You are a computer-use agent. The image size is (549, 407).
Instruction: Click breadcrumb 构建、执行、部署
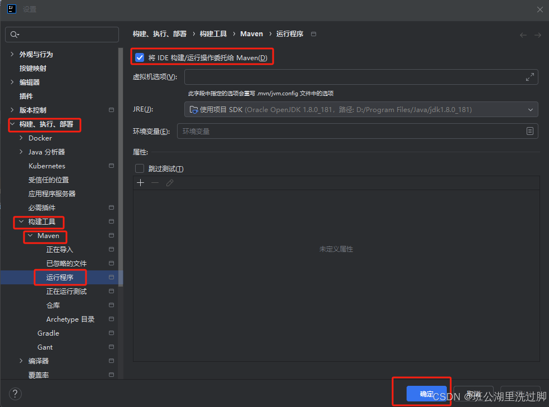pos(160,34)
